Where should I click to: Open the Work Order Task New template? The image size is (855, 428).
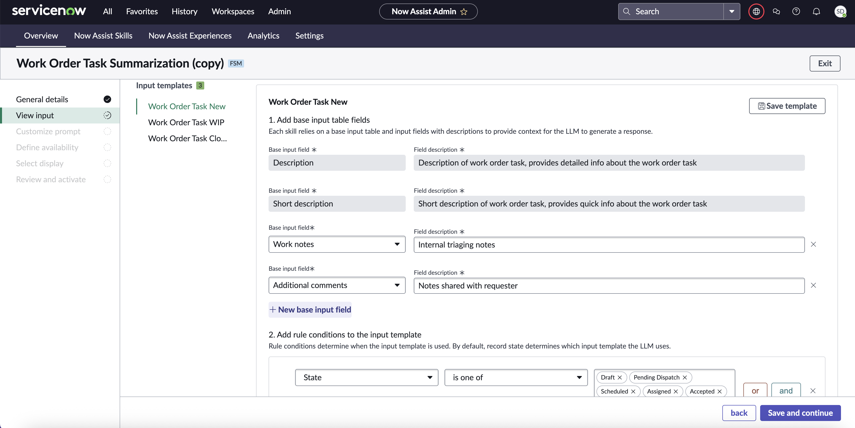[186, 106]
